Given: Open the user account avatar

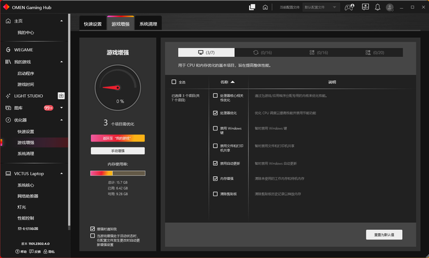Looking at the screenshot, I should (x=389, y=8).
